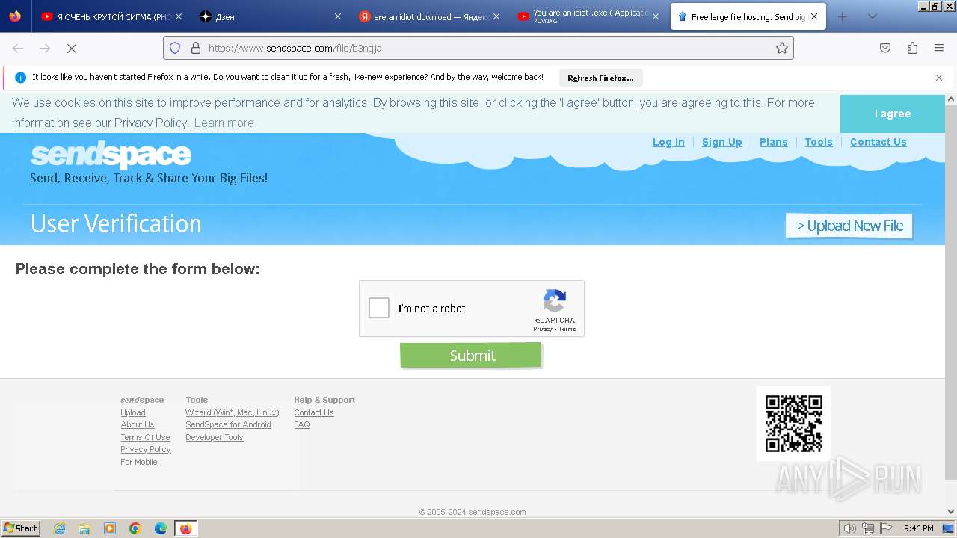957x538 pixels.
Task: Click the footer Upload link
Action: tap(133, 412)
